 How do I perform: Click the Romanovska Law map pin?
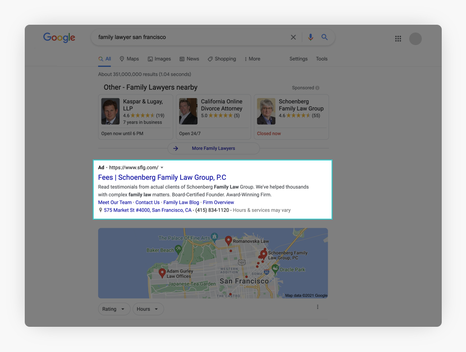229,240
